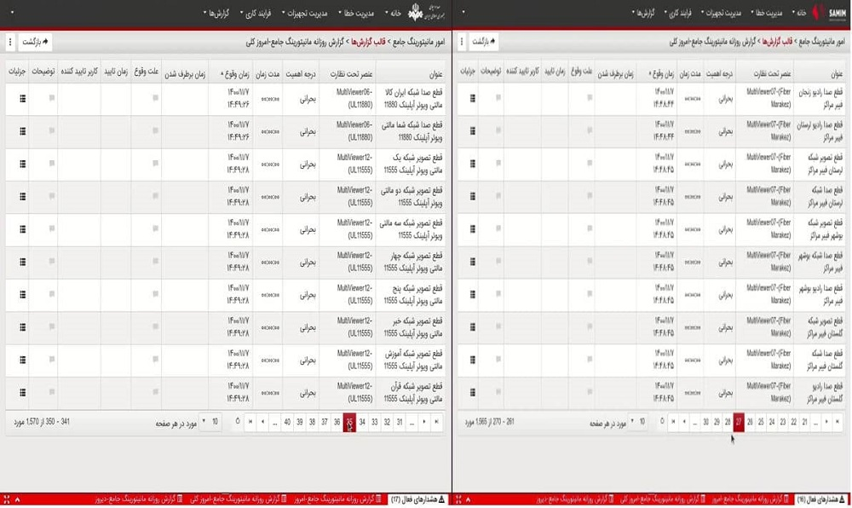Open قالب گزارش‌ها breadcrumb link in right window
Viewport: 852px width, 508px height.
point(778,42)
